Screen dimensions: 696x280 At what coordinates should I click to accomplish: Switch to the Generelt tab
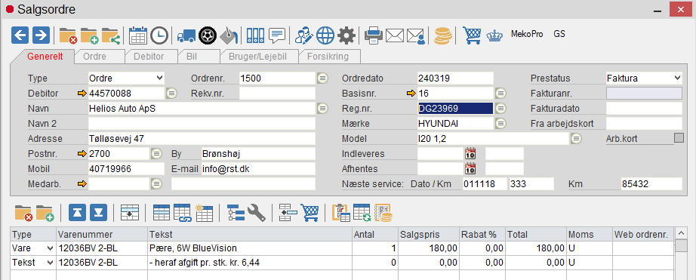coord(45,57)
